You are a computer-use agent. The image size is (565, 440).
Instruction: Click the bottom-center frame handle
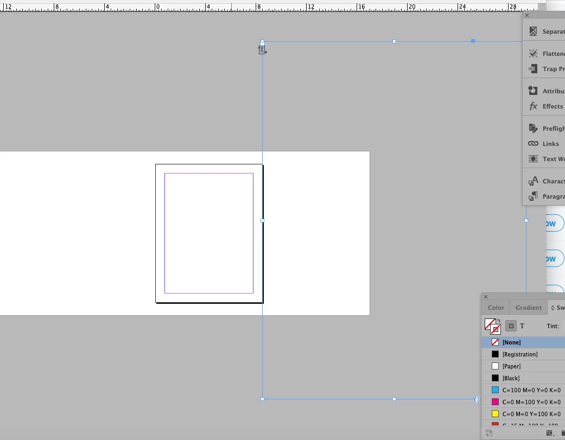[x=394, y=399]
